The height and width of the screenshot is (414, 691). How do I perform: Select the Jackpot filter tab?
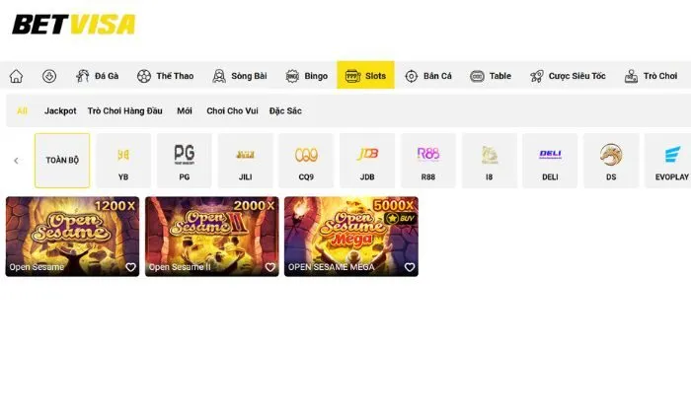point(60,111)
